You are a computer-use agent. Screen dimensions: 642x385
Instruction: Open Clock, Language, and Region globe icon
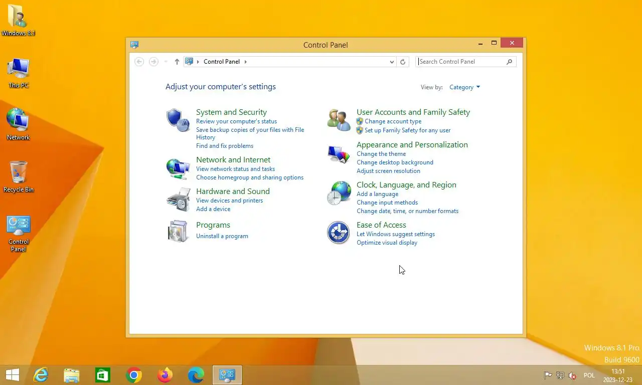[x=339, y=193]
